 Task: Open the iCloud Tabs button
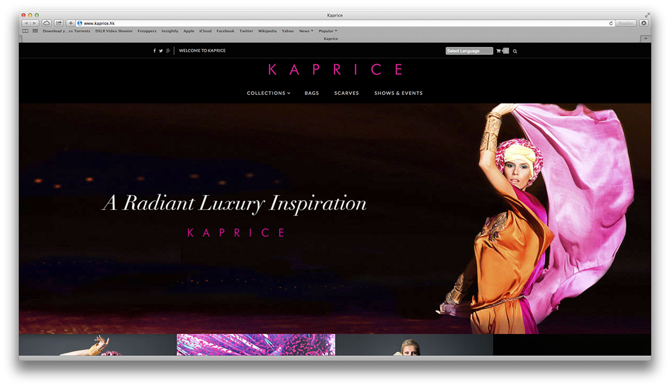[47, 23]
